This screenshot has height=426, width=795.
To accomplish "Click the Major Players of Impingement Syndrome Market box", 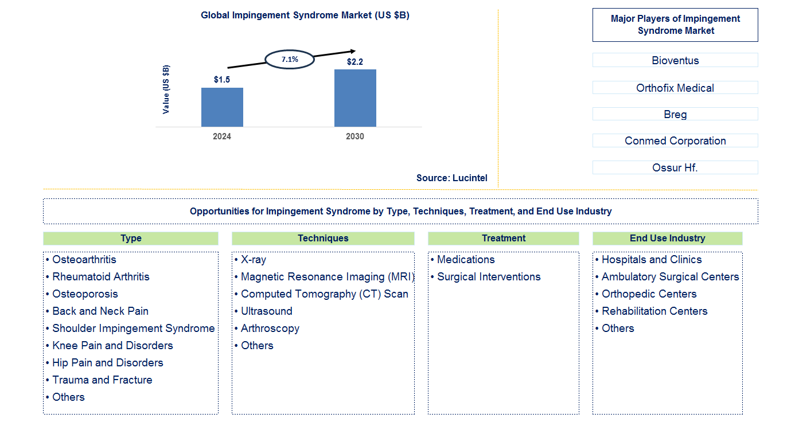I will [675, 25].
